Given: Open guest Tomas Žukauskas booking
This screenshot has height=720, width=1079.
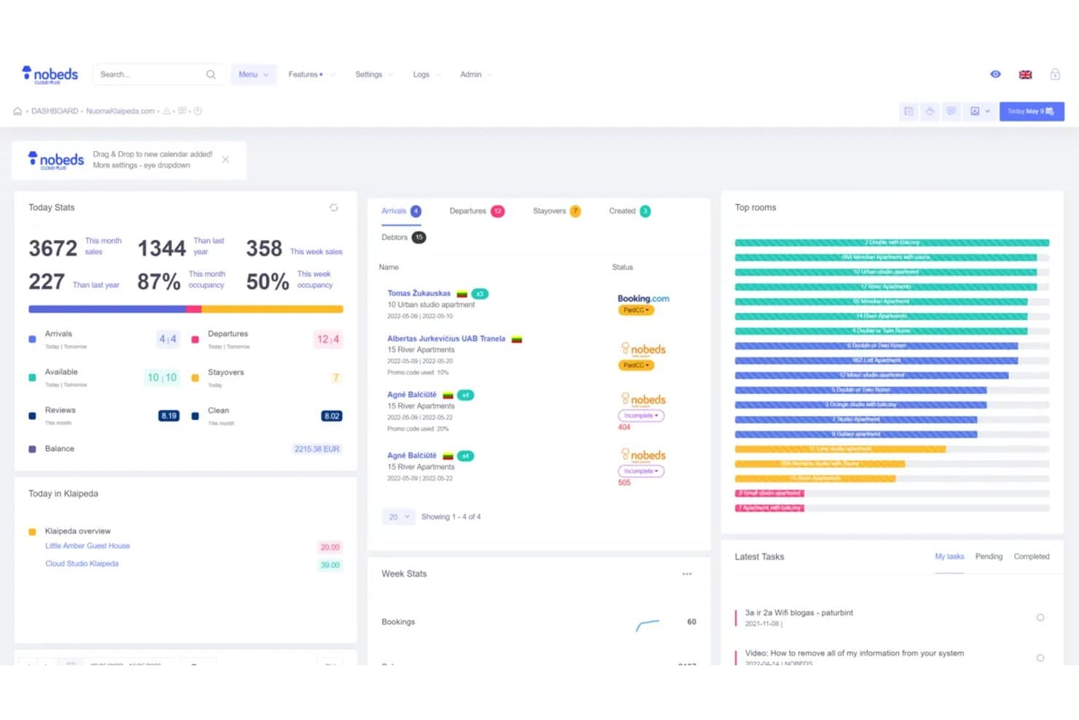Looking at the screenshot, I should pos(418,293).
